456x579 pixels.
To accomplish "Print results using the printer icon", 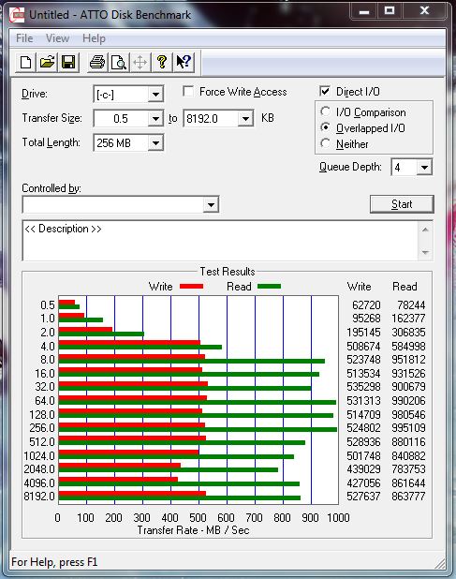I will 97,62.
